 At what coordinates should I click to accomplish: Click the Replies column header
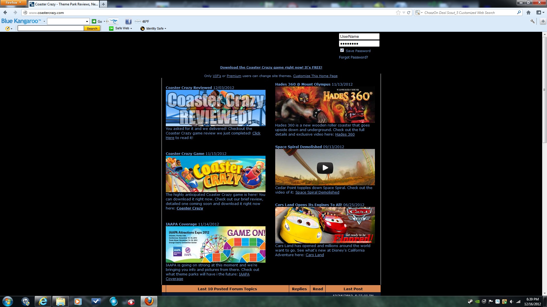pyautogui.click(x=299, y=289)
